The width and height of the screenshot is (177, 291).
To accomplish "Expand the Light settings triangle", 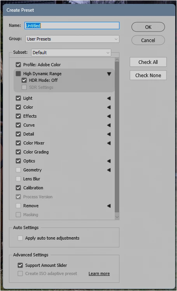I will tap(109, 98).
